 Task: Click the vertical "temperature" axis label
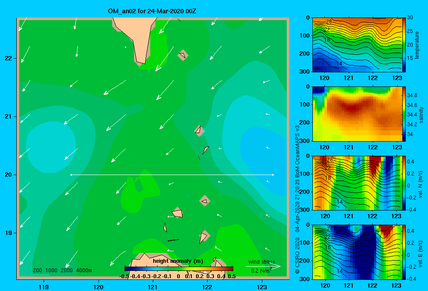(417, 45)
